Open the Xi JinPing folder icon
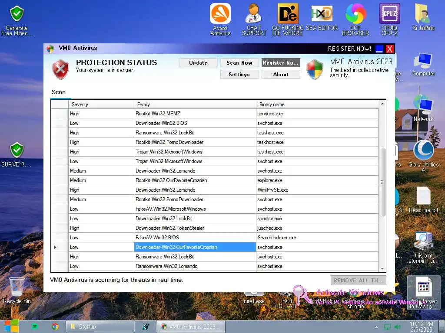445x333 pixels. point(423,17)
